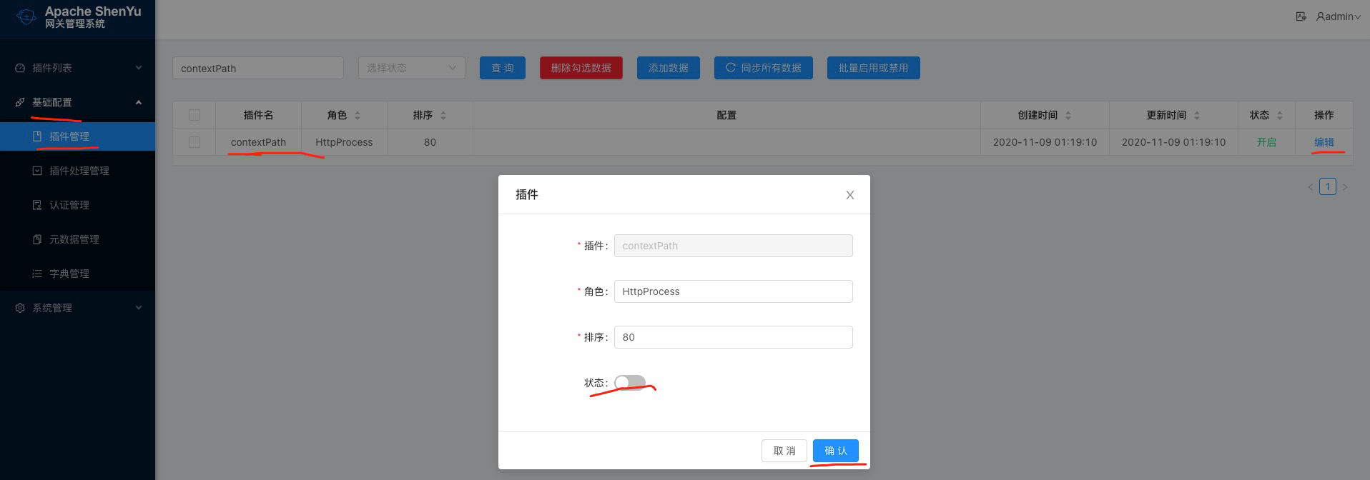The image size is (1370, 480).
Task: Click the sort arrows on 创建时间 column
Action: 1068,115
